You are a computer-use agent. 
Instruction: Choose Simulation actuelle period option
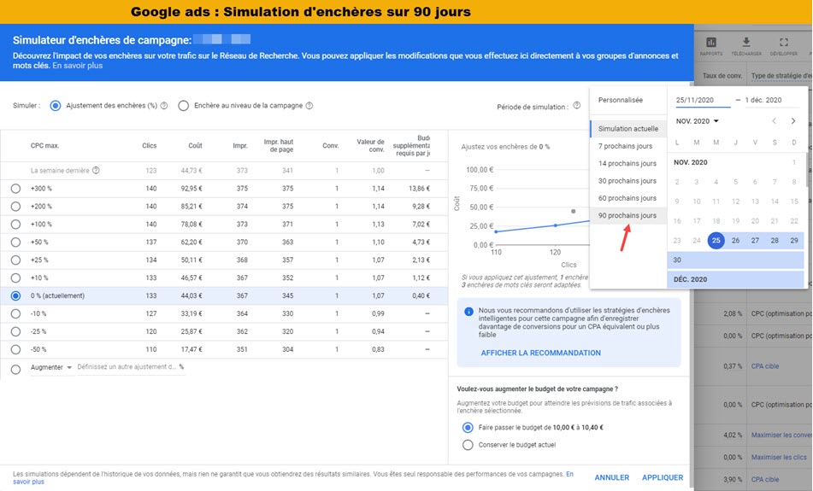627,128
